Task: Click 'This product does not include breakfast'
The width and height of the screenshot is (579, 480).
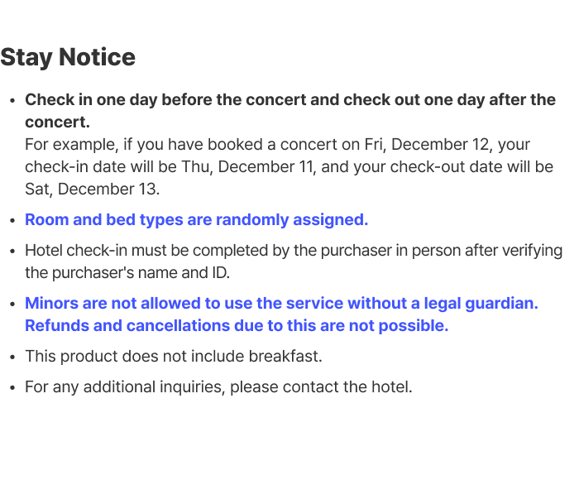Action: pos(173,356)
